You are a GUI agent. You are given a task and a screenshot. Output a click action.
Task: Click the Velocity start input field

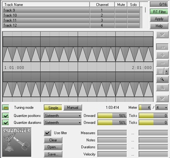click(112, 154)
